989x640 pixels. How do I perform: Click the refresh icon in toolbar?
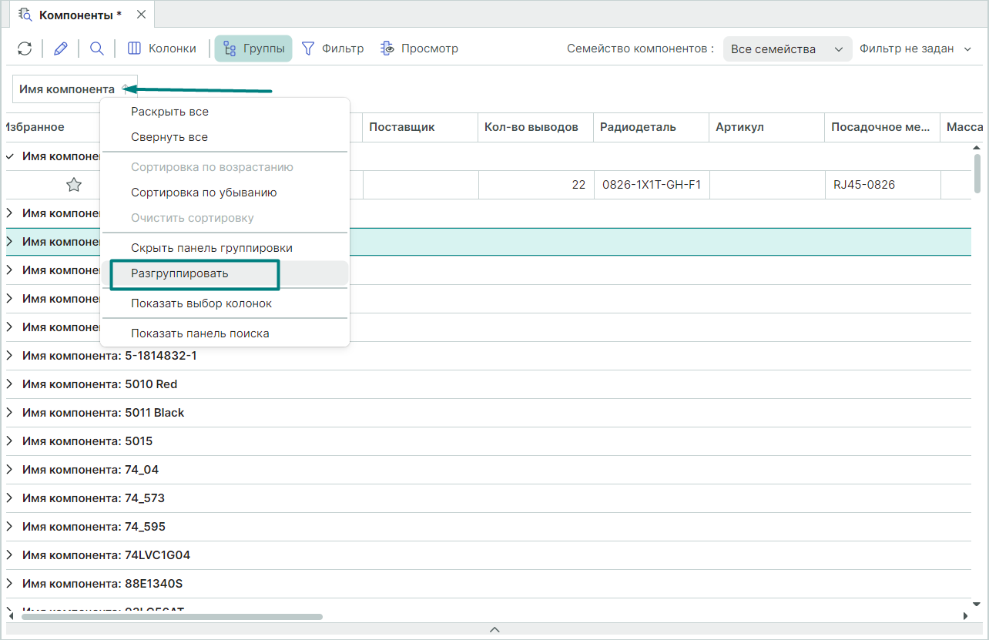25,49
